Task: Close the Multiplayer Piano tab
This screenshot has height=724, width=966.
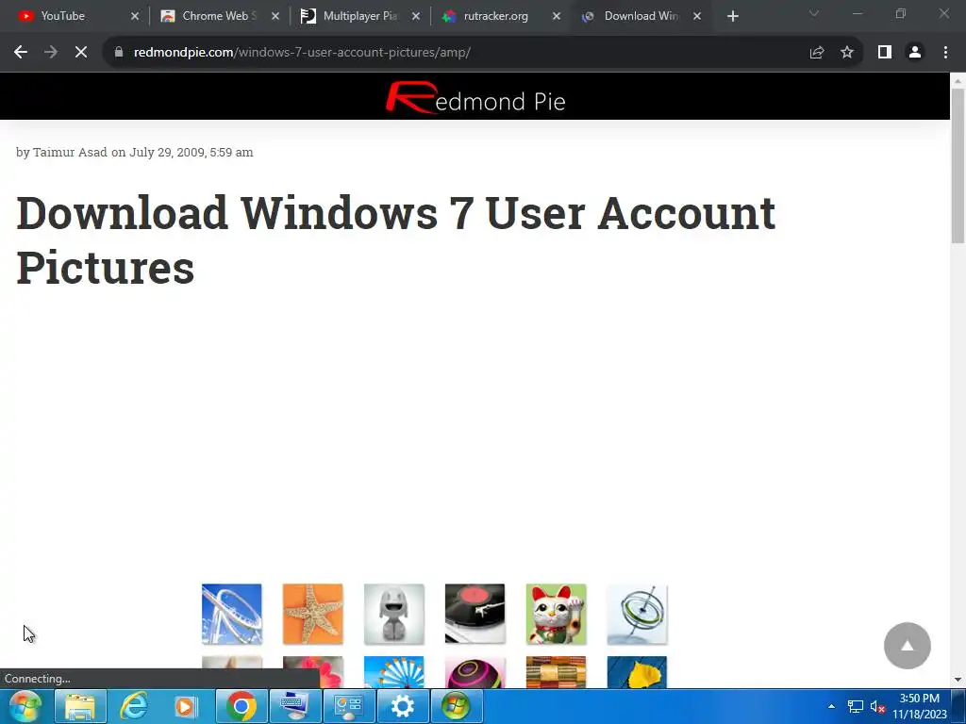Action: coord(416,17)
